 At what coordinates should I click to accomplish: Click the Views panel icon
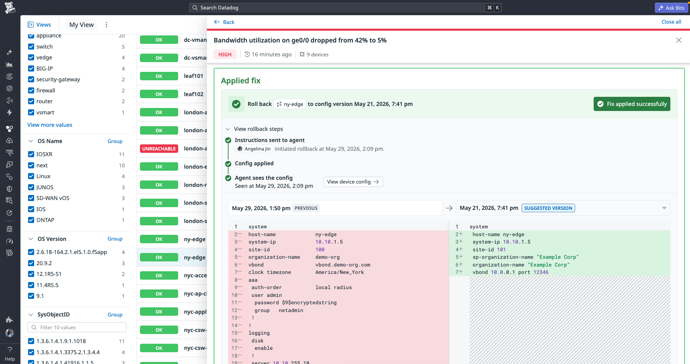(x=31, y=25)
